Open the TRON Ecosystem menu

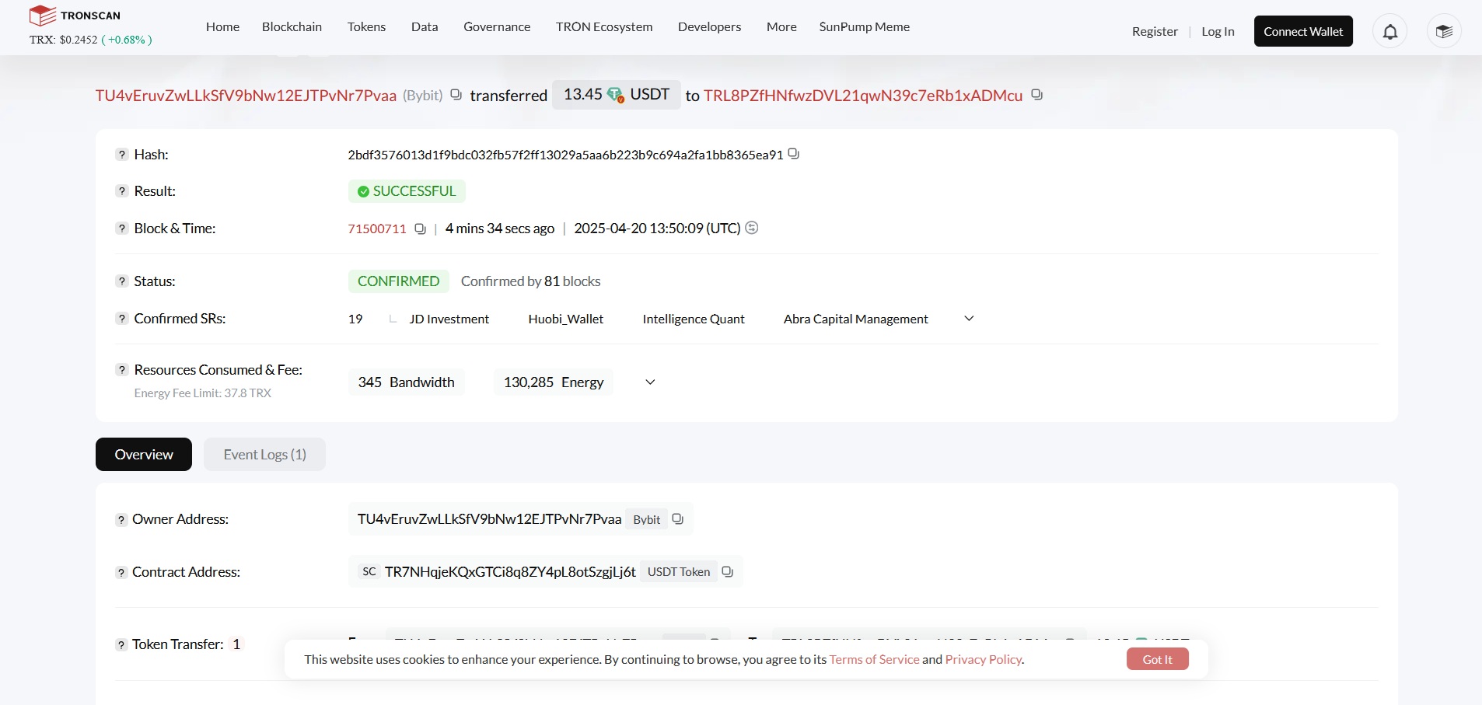point(604,26)
